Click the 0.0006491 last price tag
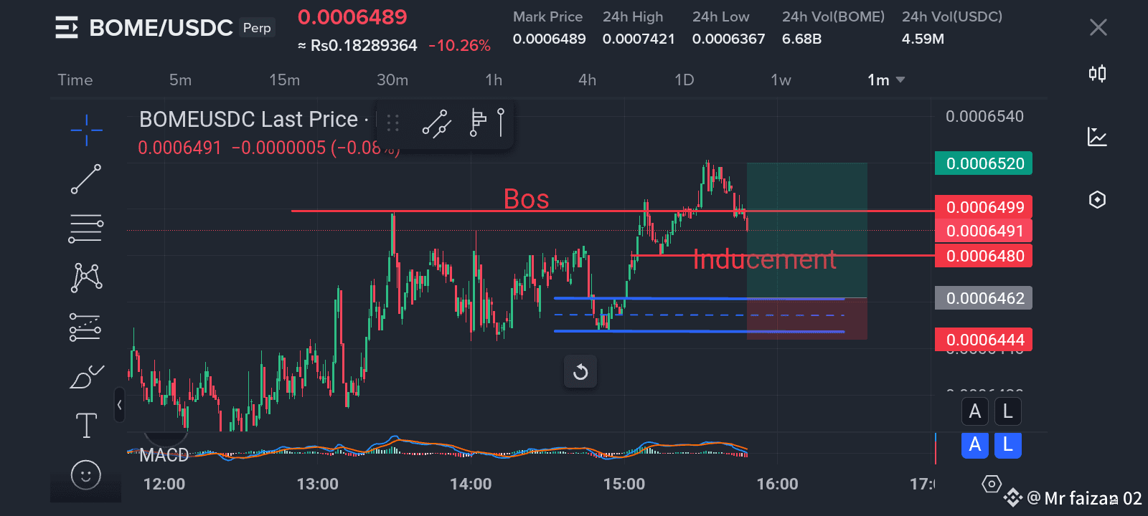Screen dimensions: 1148x516 click(984, 231)
